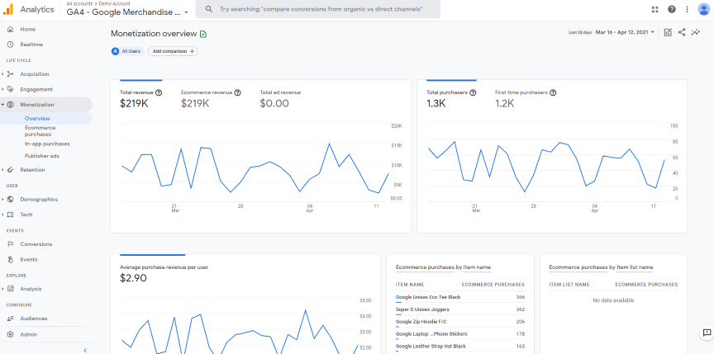Click the Google Zip Hoodie F/C row
The height and width of the screenshot is (354, 714).
tap(460, 322)
